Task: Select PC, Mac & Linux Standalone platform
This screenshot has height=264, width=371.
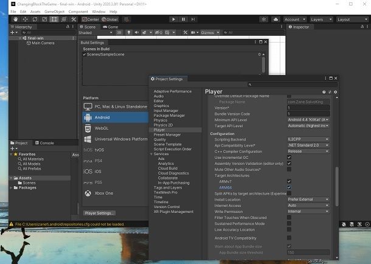Action: (x=115, y=106)
